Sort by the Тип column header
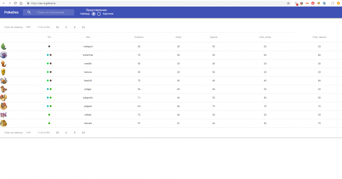This screenshot has height=179, width=342. pos(49,37)
